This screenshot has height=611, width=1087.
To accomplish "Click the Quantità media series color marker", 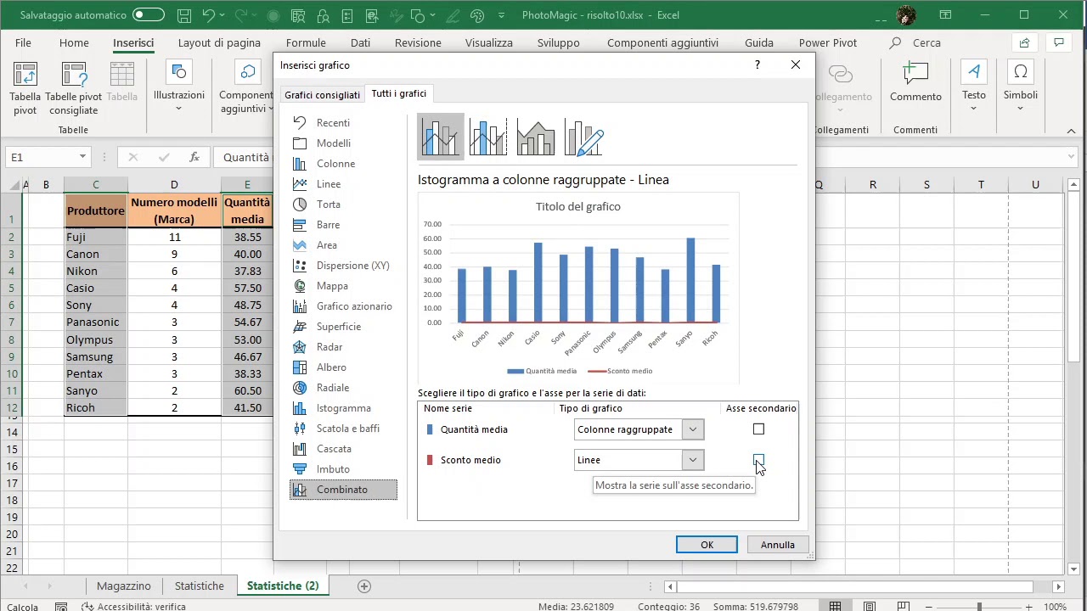I will (430, 429).
